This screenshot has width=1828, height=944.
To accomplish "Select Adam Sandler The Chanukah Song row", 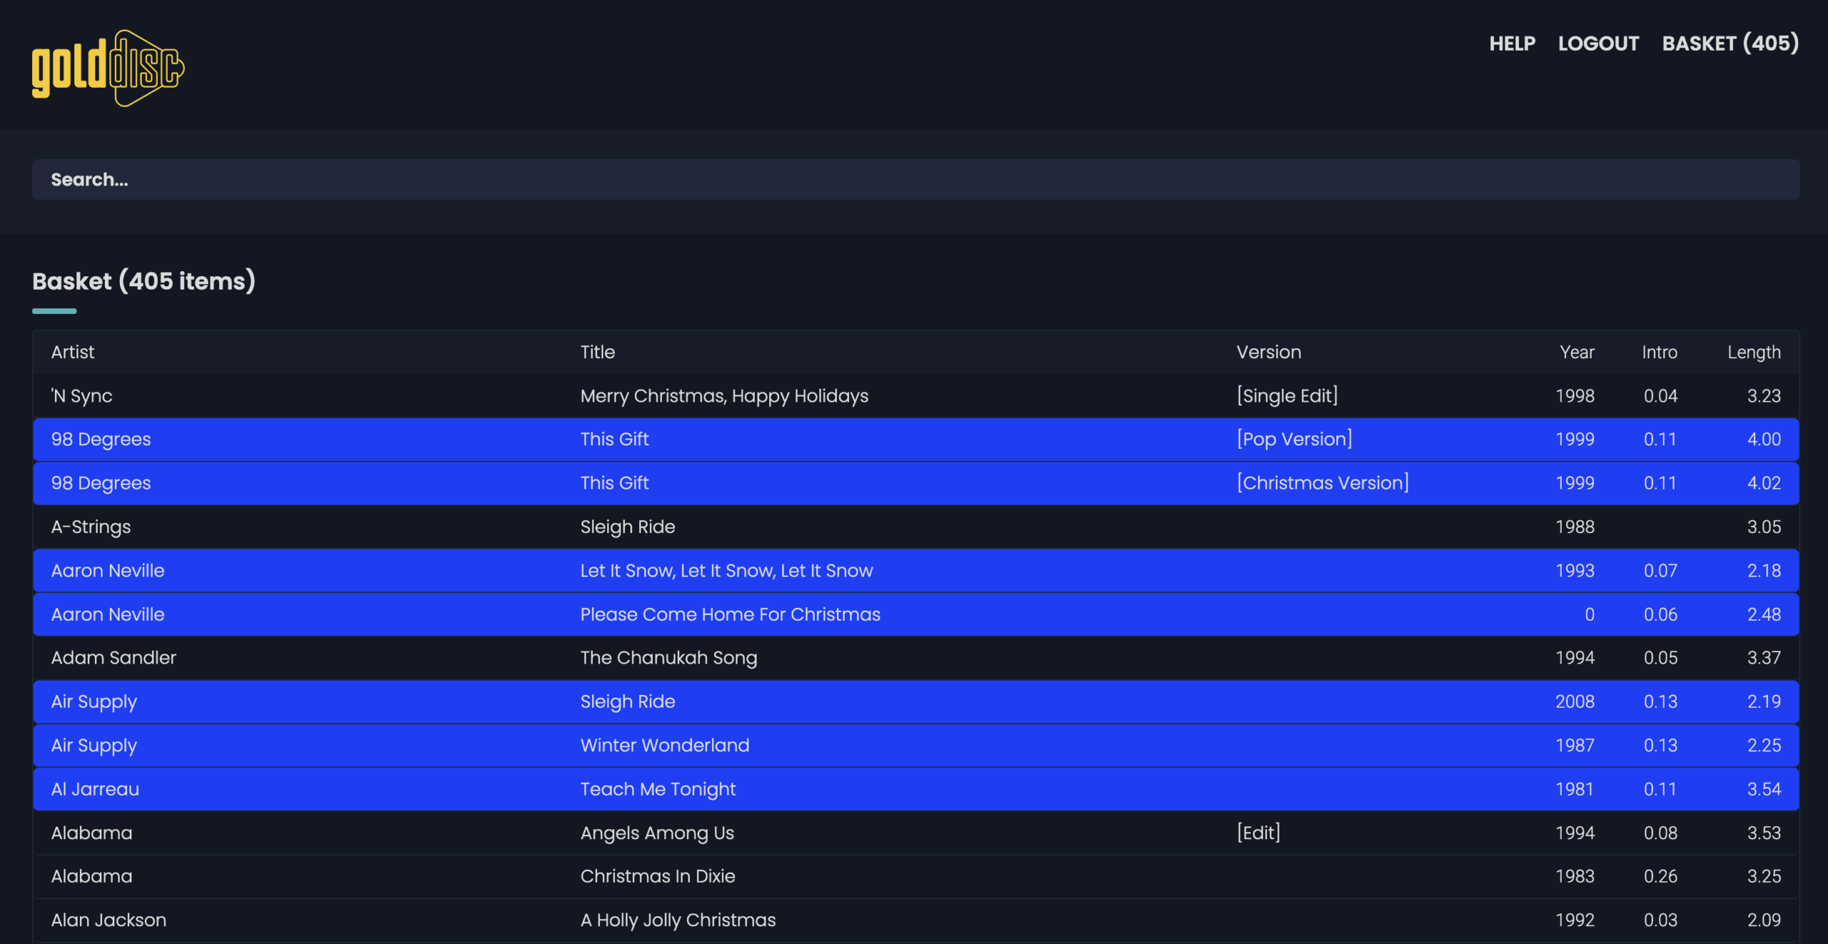I will 915,658.
